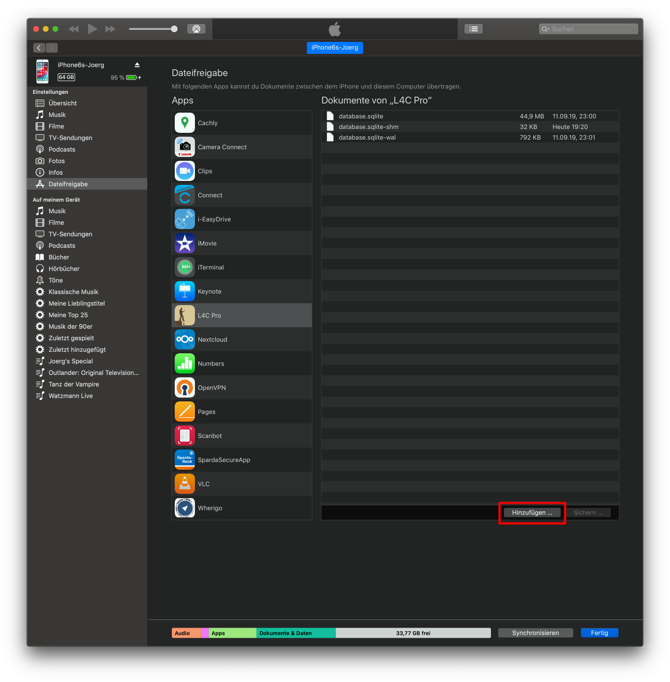Viewport: 670px width, 682px height.
Task: Choose the Scanbot app icon
Action: pos(185,436)
